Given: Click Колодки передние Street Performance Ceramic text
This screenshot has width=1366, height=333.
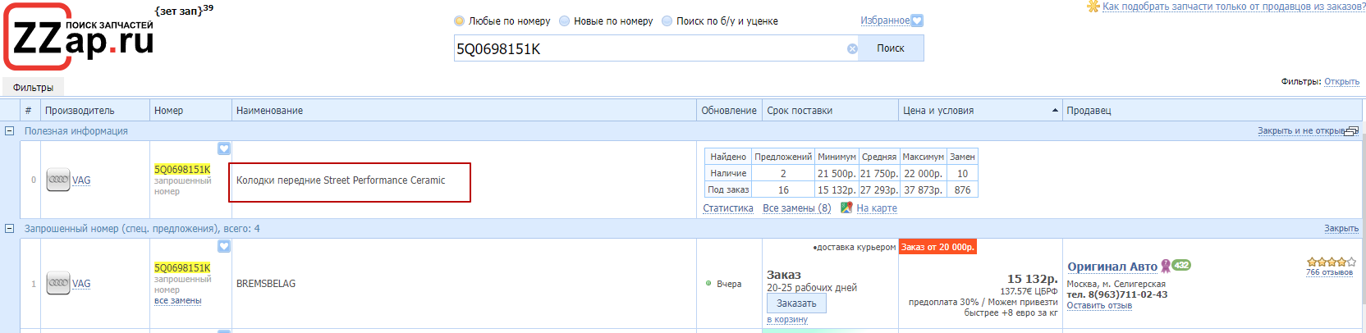Looking at the screenshot, I should pyautogui.click(x=341, y=180).
